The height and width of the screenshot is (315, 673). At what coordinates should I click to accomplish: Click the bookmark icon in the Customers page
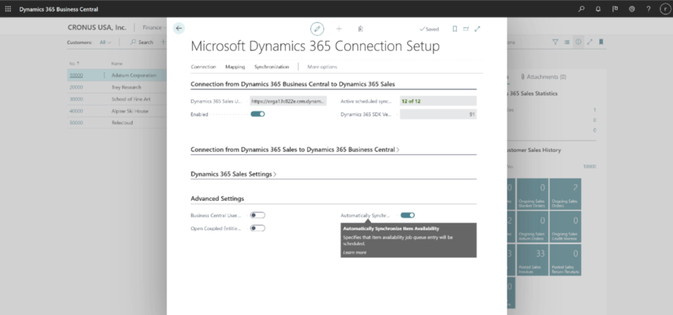[x=601, y=42]
